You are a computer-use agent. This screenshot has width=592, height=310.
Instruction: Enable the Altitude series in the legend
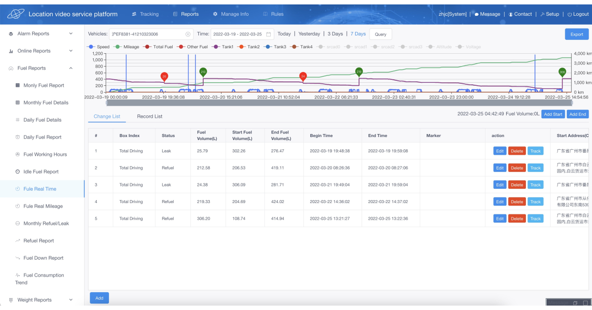pos(440,47)
